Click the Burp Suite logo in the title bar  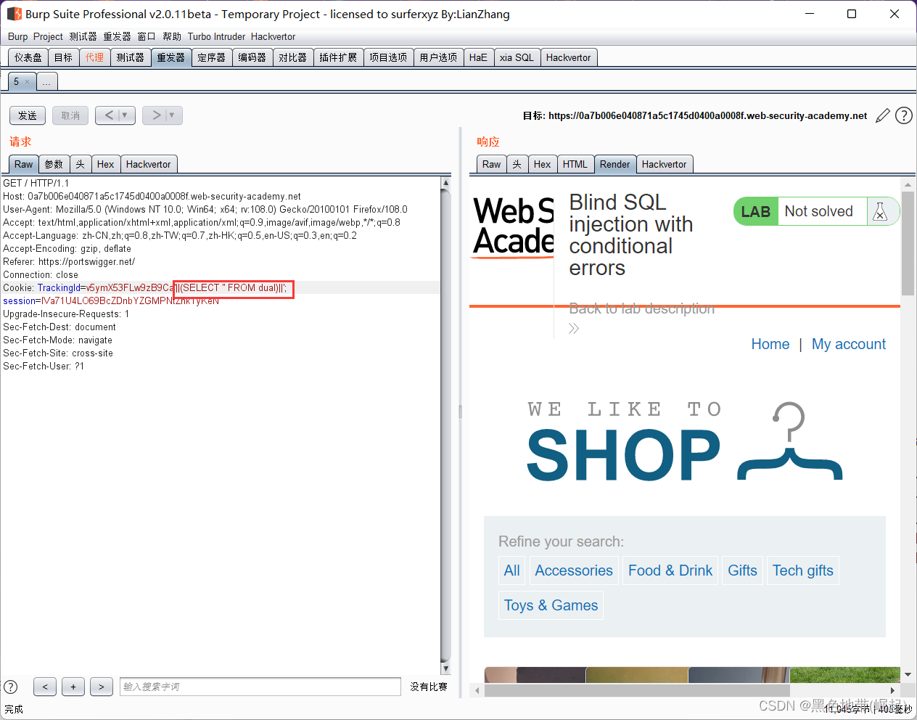click(15, 14)
